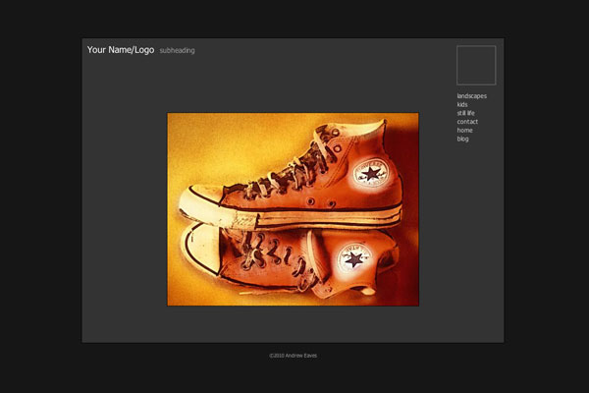Go to the home page link
This screenshot has height=393, width=589.
tap(464, 130)
